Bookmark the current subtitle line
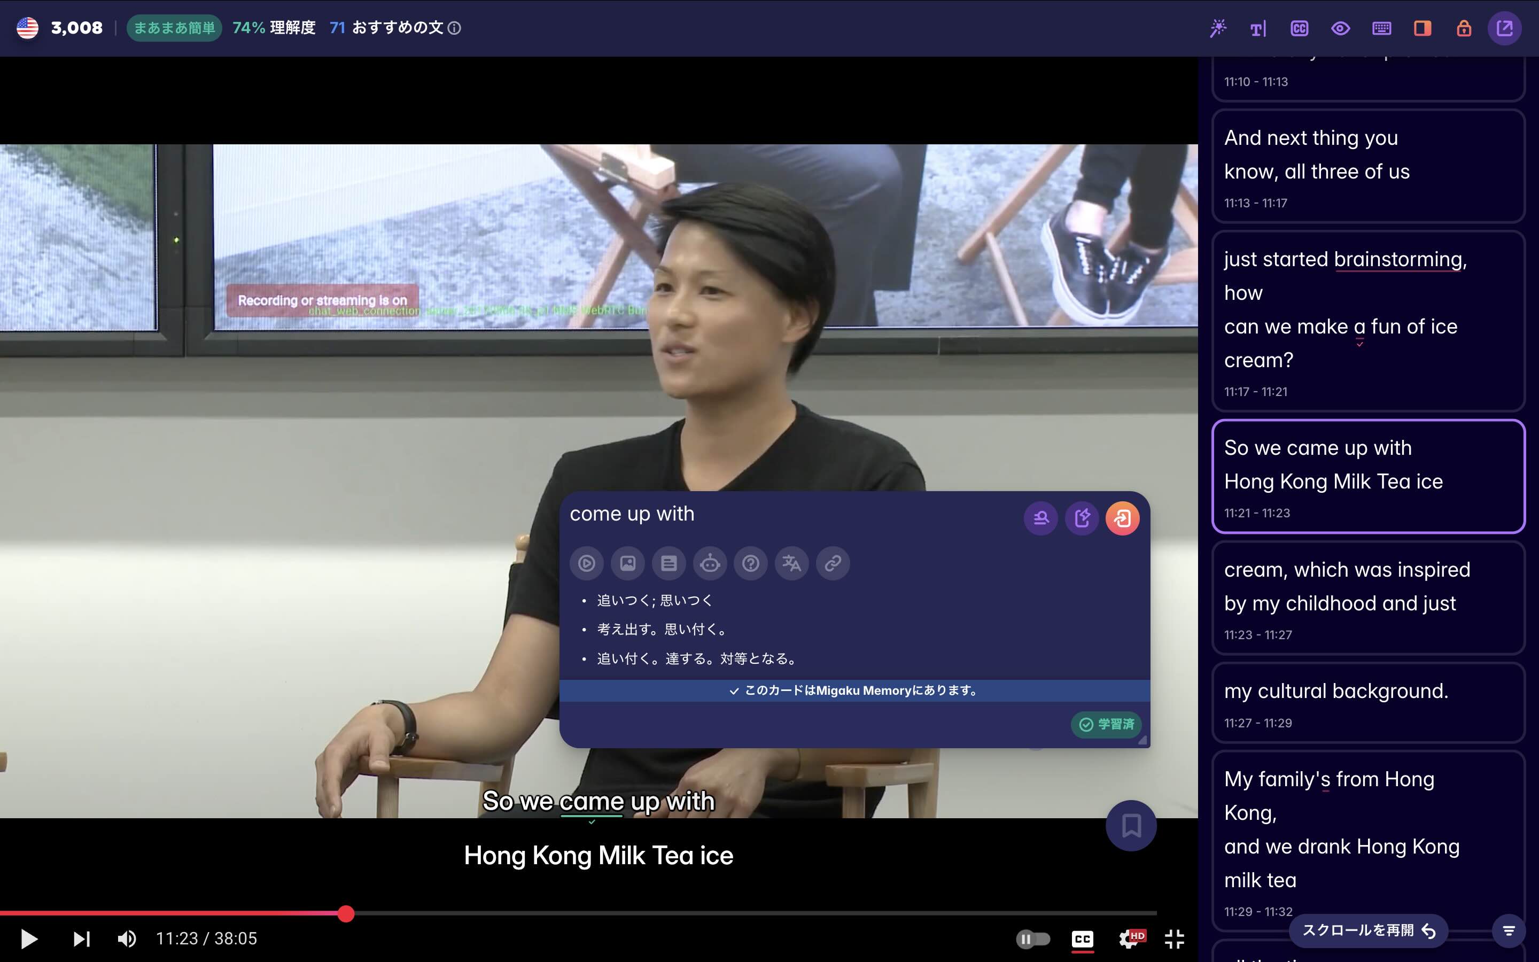 [x=1131, y=825]
